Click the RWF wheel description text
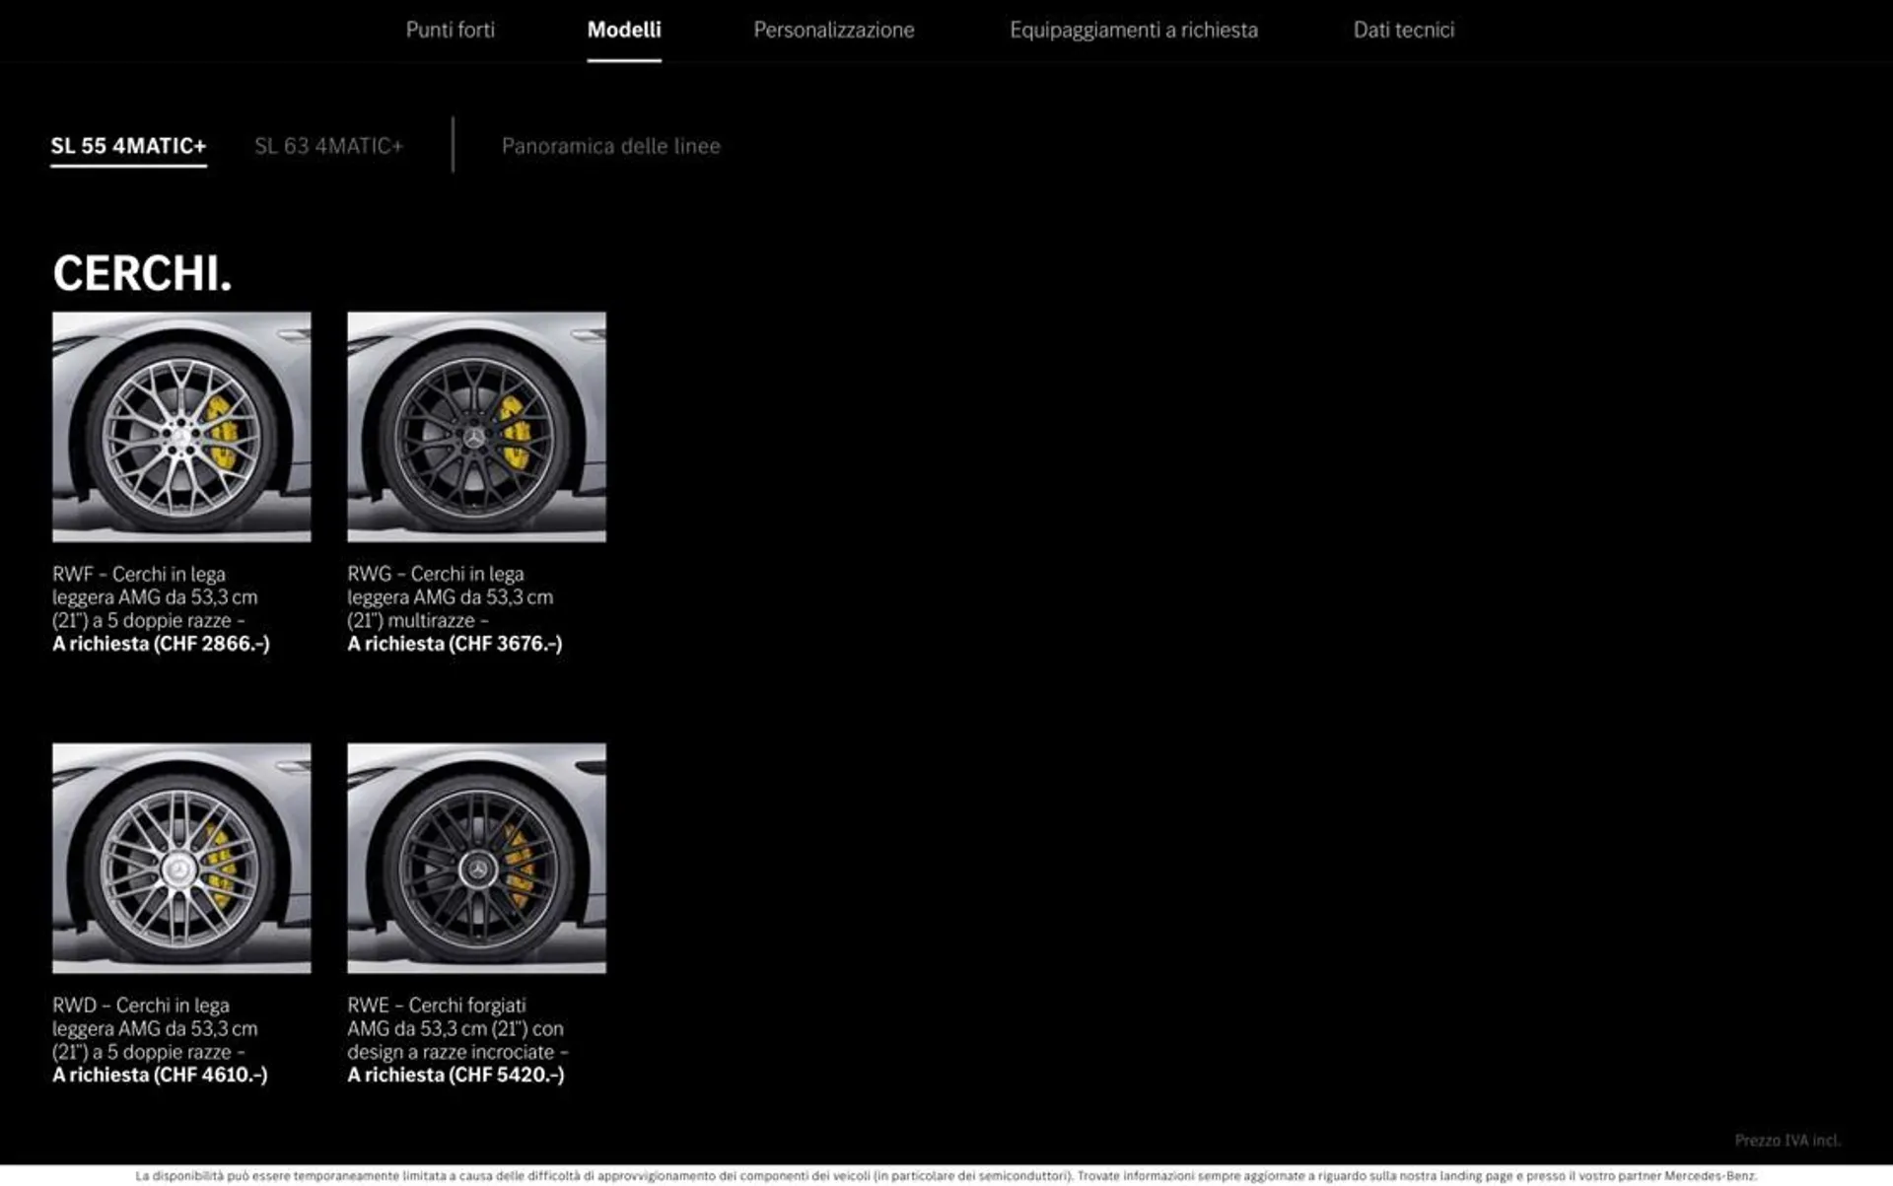This screenshot has height=1186, width=1893. [155, 597]
